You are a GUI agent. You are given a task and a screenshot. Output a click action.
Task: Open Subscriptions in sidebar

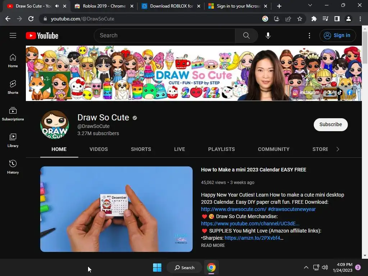click(13, 114)
